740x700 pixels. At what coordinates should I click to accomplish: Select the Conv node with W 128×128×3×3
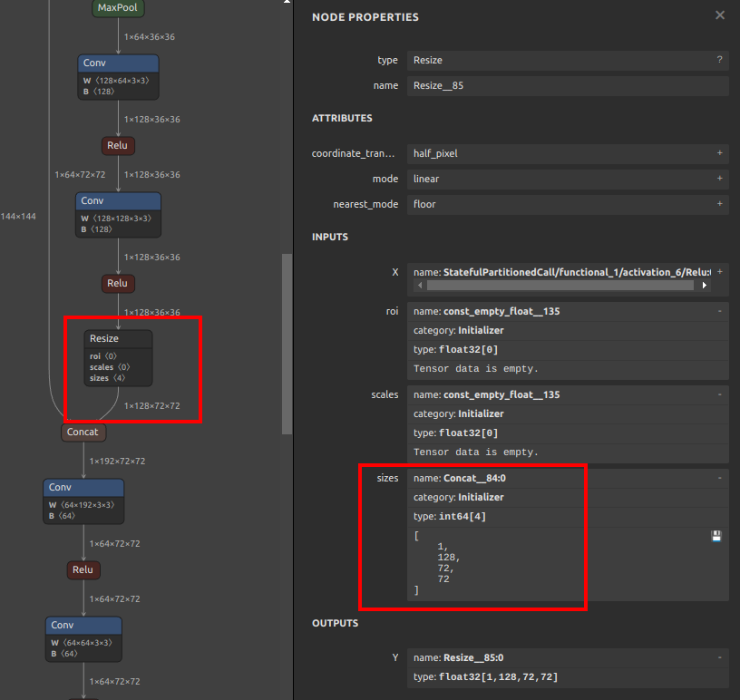118,215
